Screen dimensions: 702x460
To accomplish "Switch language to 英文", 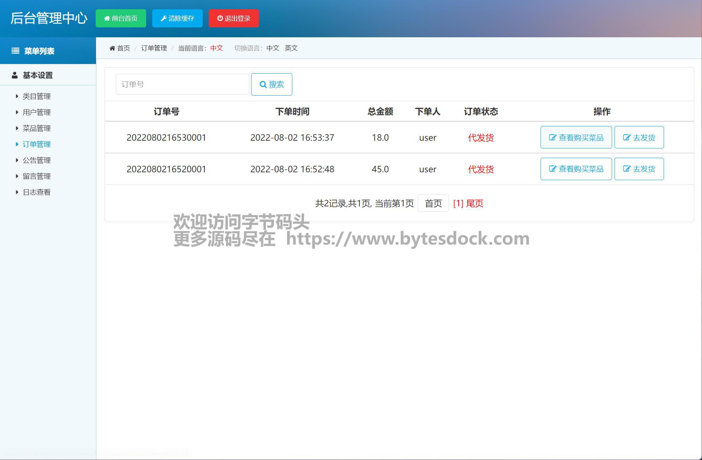I will pyautogui.click(x=291, y=48).
